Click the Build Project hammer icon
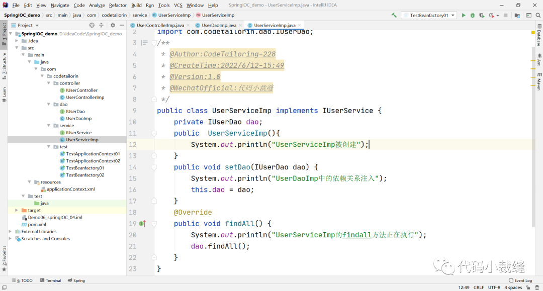This screenshot has width=543, height=291. 394,16
